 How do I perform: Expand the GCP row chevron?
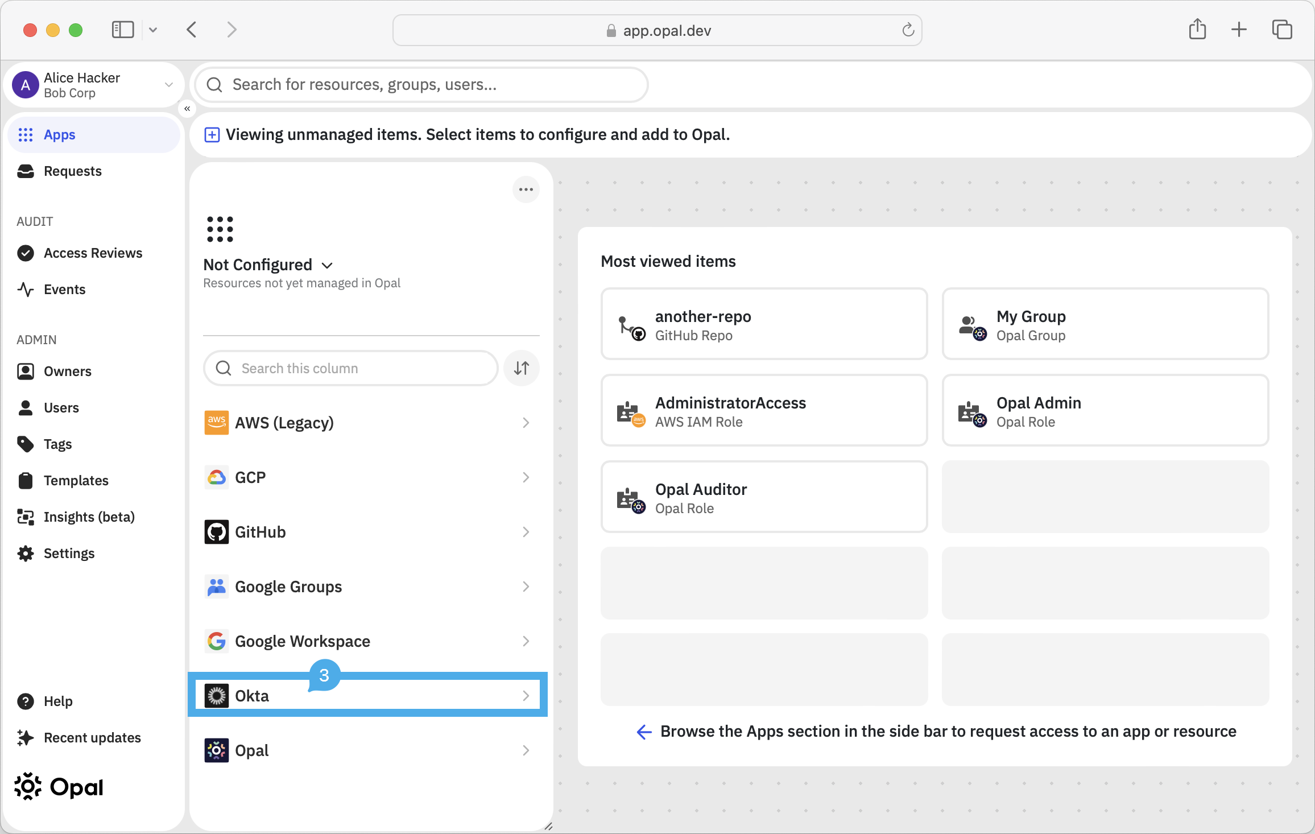click(x=526, y=477)
